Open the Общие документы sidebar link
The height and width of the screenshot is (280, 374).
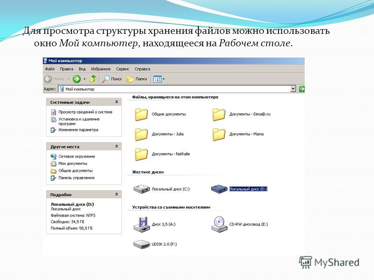click(75, 171)
